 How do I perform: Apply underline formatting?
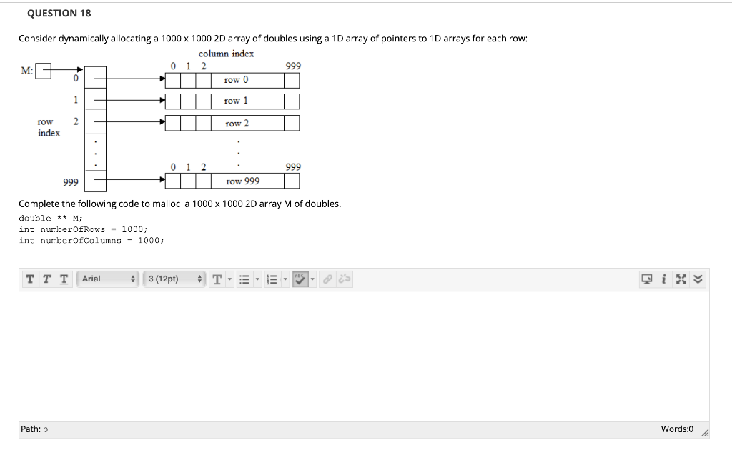click(63, 279)
